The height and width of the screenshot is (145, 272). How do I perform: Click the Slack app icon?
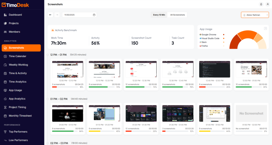[200, 42]
